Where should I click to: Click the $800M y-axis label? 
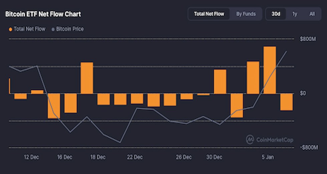307,39
